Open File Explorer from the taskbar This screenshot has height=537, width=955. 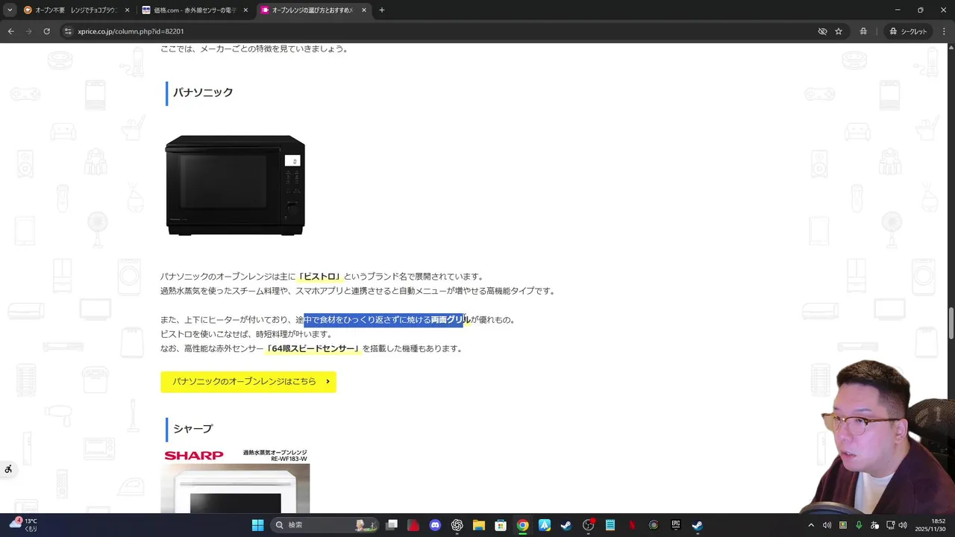click(x=479, y=525)
